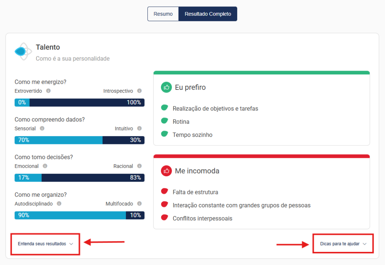Click the Sensorial 70% bar segment
This screenshot has width=385, height=265.
click(x=58, y=140)
